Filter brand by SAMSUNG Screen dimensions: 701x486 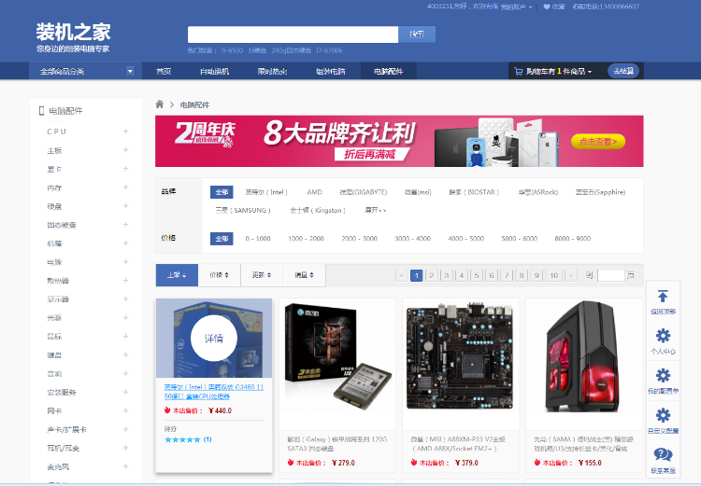pos(243,210)
